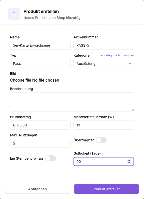Click the euro symbol in Bruttobetrag
This screenshot has width=144, height=199.
pyautogui.click(x=14, y=125)
